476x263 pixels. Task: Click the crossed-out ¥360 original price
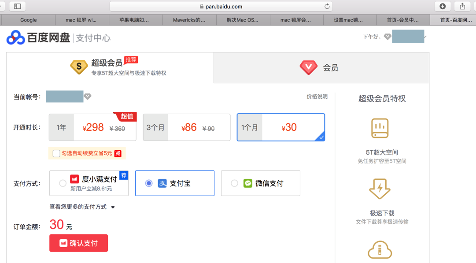pyautogui.click(x=117, y=129)
